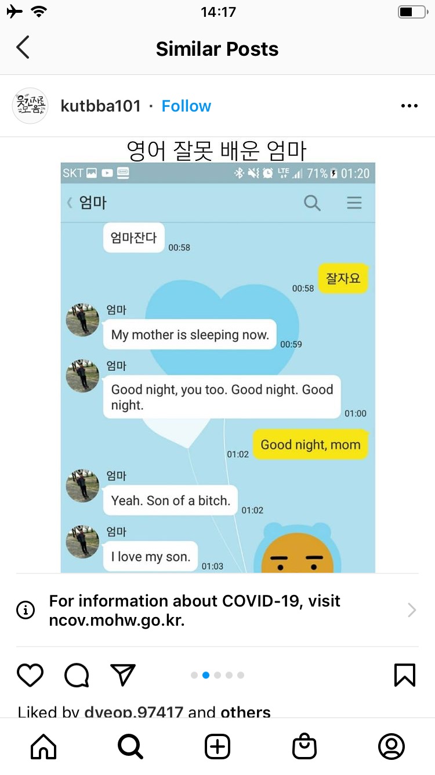
Task: Open the three-dot post options menu
Action: (409, 106)
